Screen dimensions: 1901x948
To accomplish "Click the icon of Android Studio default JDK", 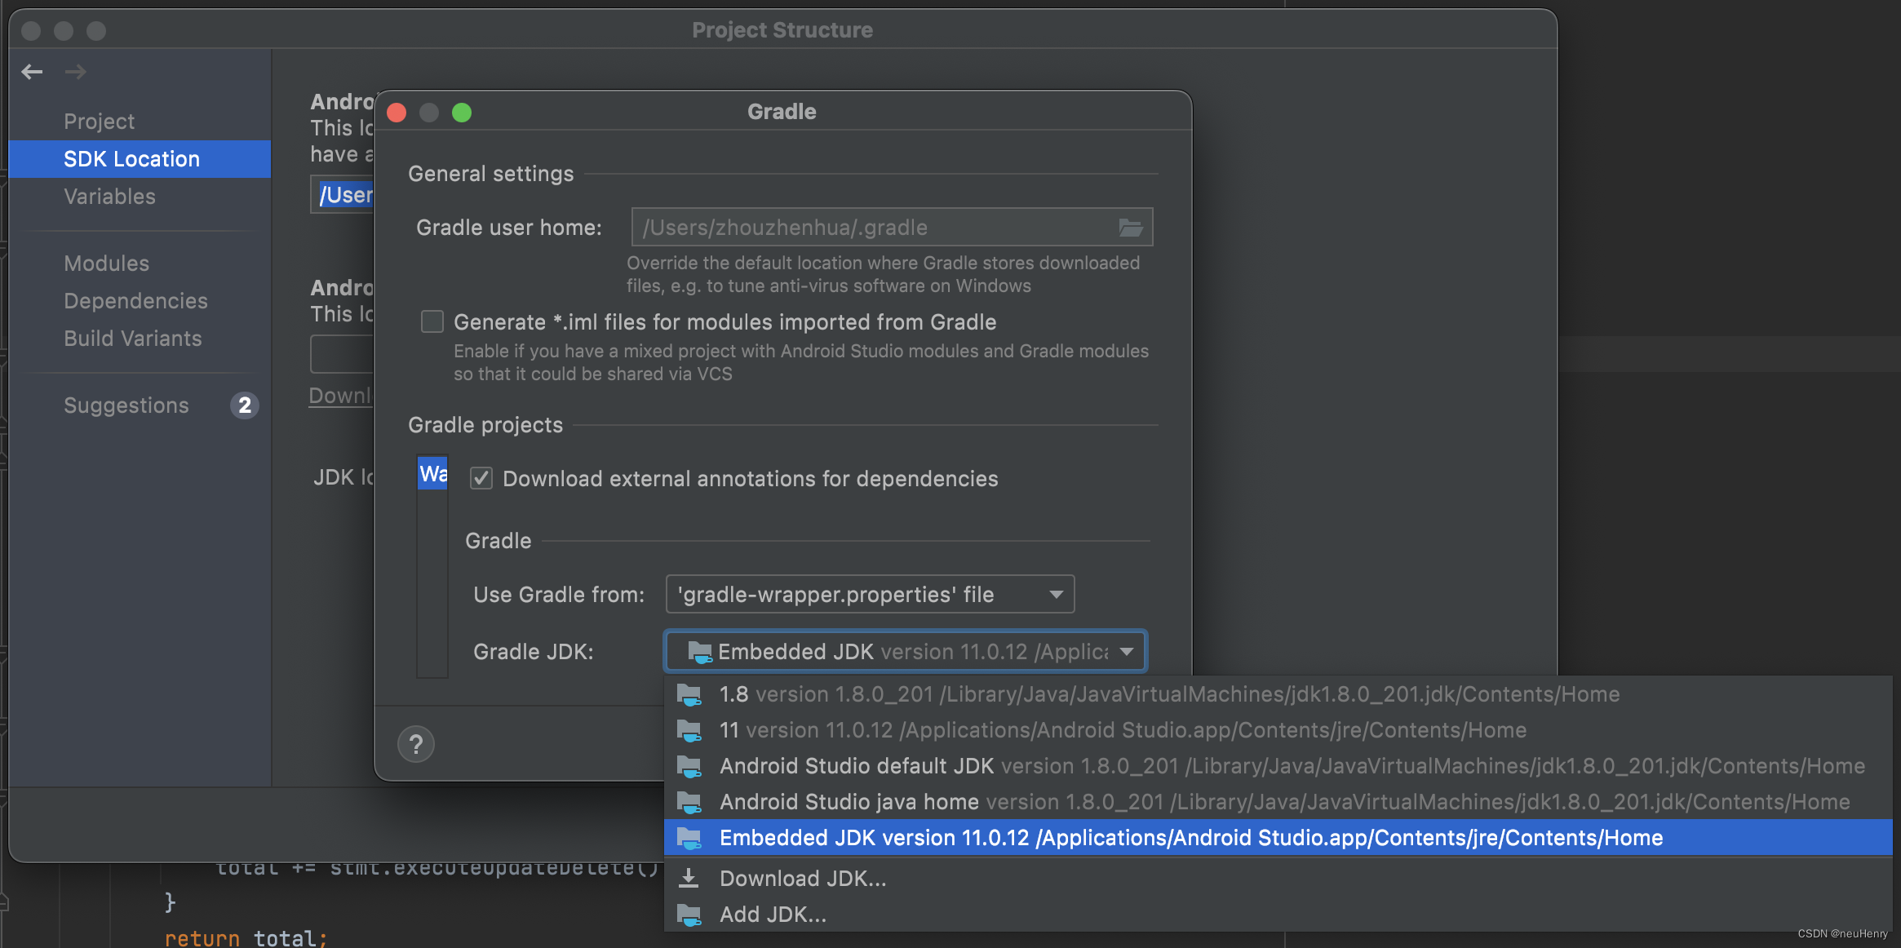I will click(689, 766).
